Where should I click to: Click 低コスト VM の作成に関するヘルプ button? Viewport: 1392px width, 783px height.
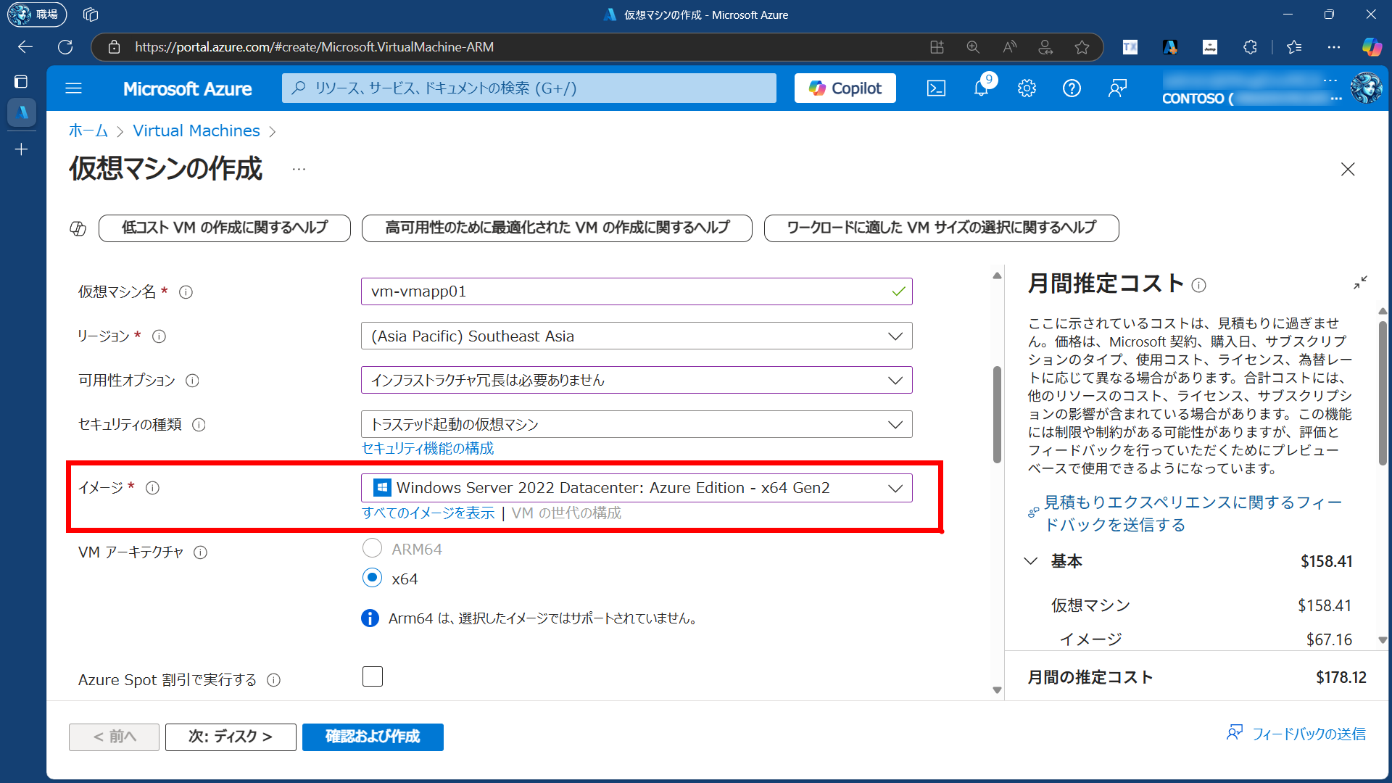[x=225, y=228]
